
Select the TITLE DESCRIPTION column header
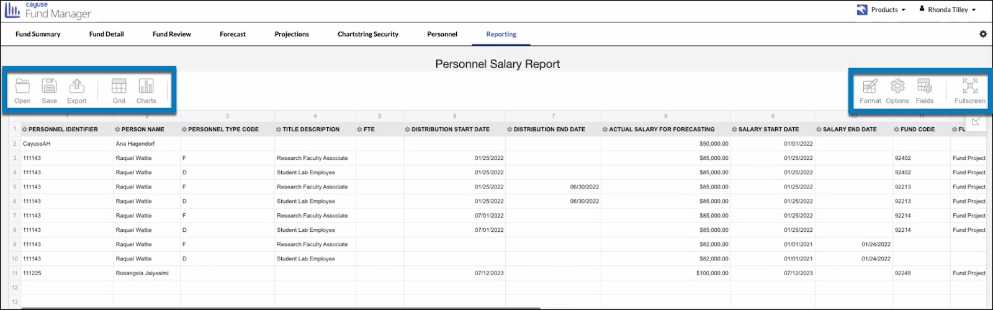click(x=315, y=130)
